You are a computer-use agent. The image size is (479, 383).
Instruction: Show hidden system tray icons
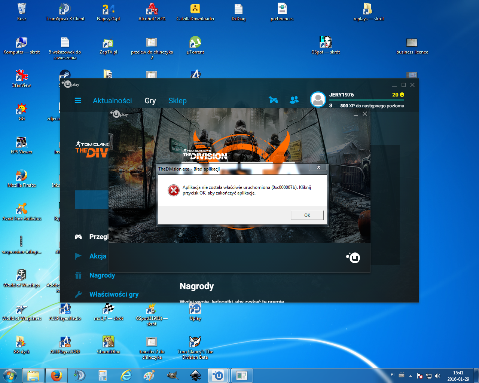411,376
